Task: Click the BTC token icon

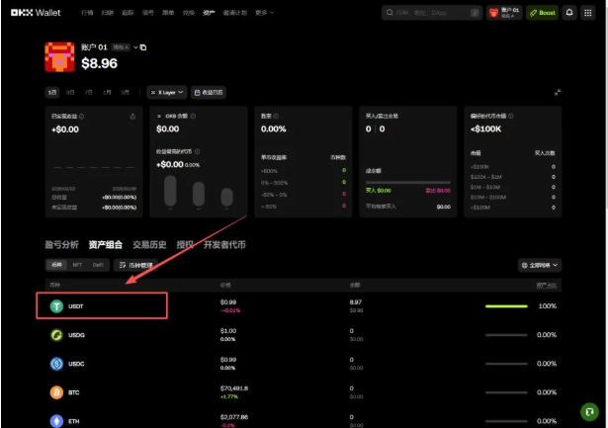Action: click(x=56, y=392)
